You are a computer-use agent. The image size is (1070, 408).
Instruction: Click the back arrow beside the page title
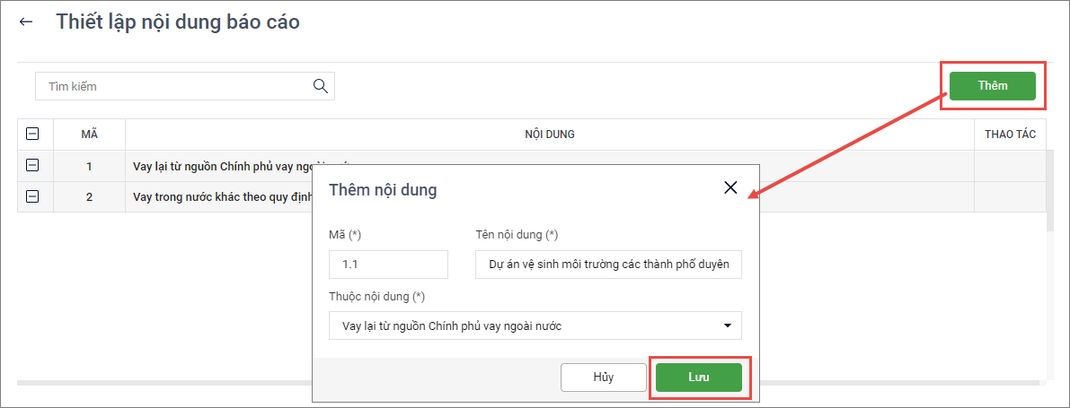tap(26, 22)
